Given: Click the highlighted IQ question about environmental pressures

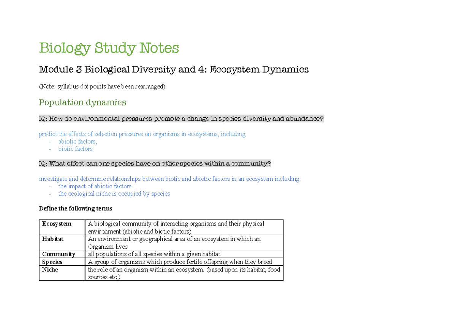Looking at the screenshot, I should [181, 118].
